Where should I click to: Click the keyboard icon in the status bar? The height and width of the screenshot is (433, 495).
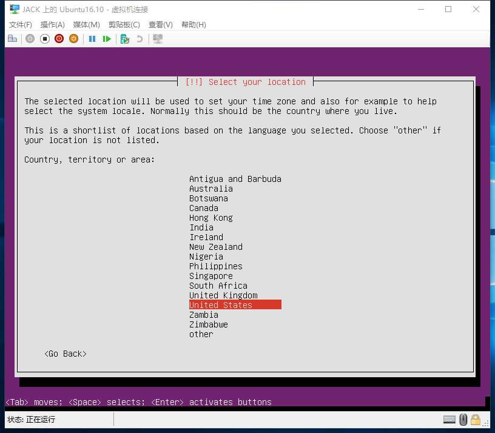click(x=450, y=420)
